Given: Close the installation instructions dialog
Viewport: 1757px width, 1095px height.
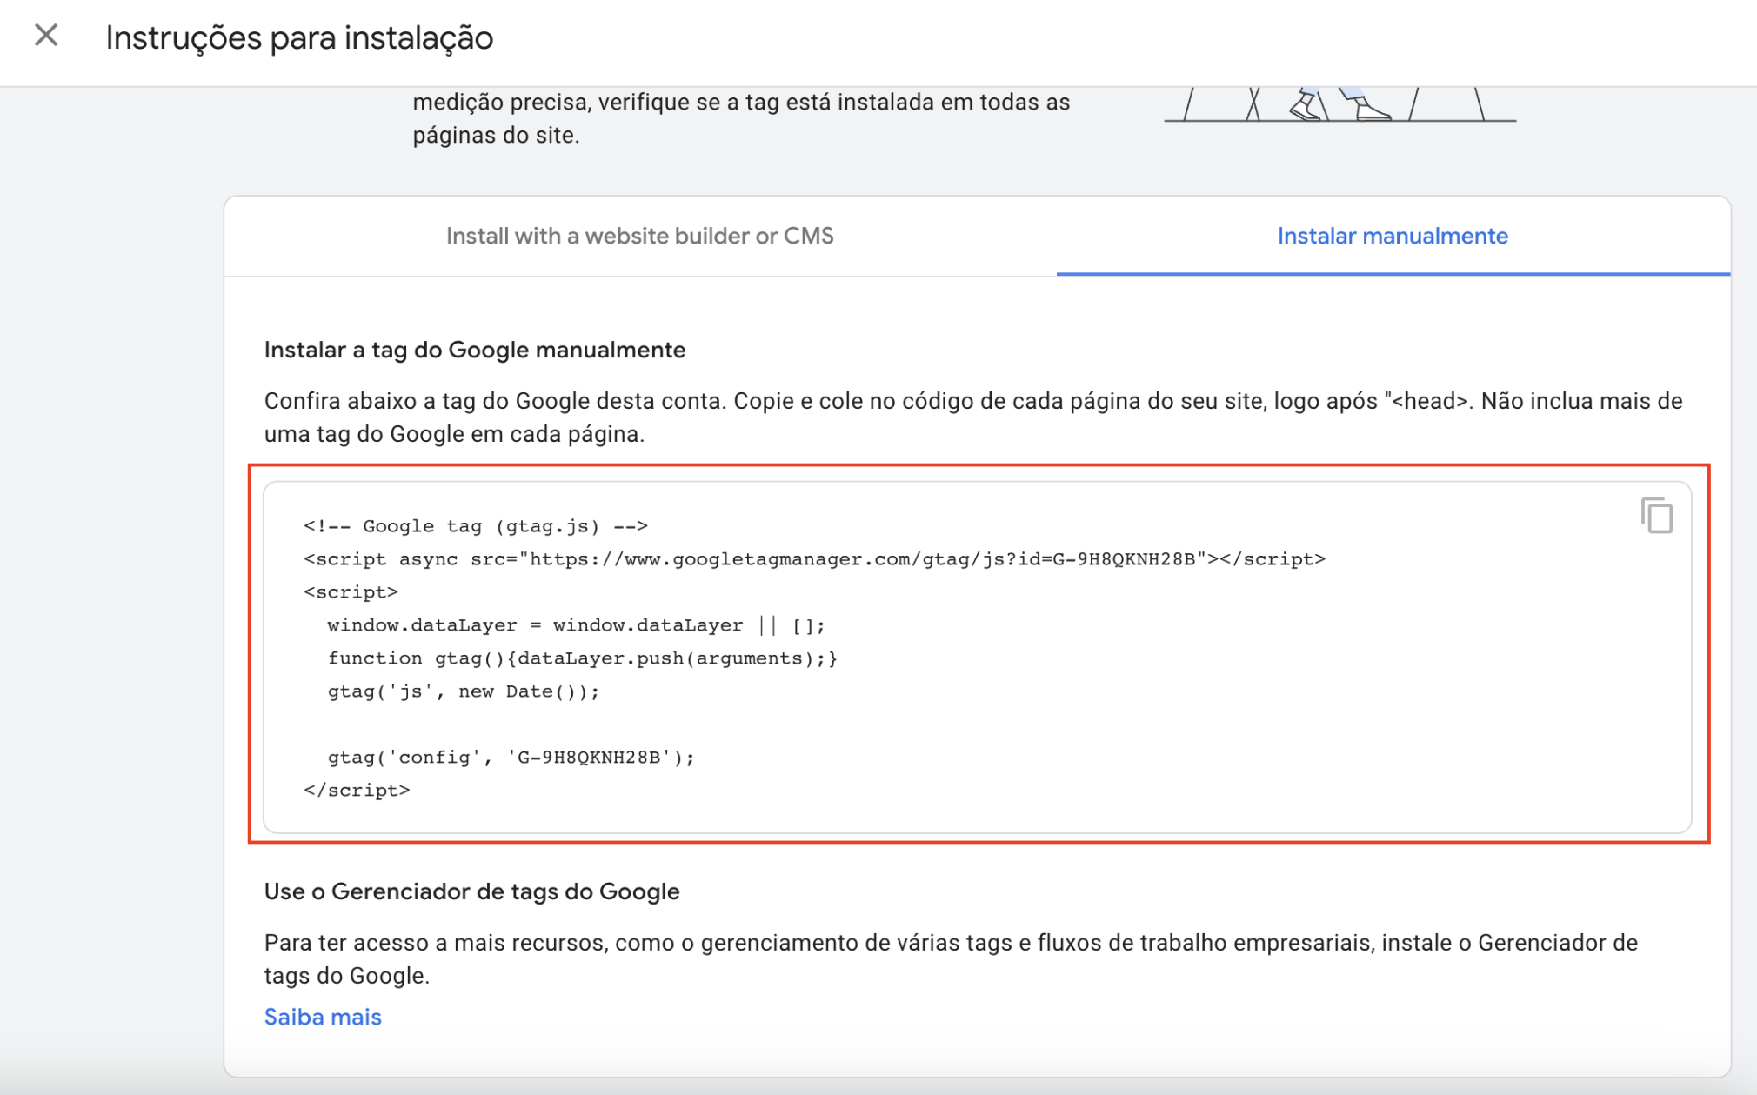Looking at the screenshot, I should tap(46, 35).
